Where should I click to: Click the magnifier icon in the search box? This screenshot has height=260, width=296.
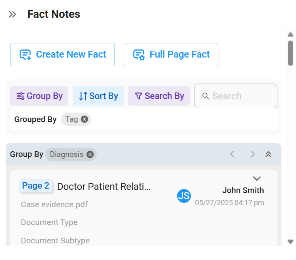click(205, 96)
